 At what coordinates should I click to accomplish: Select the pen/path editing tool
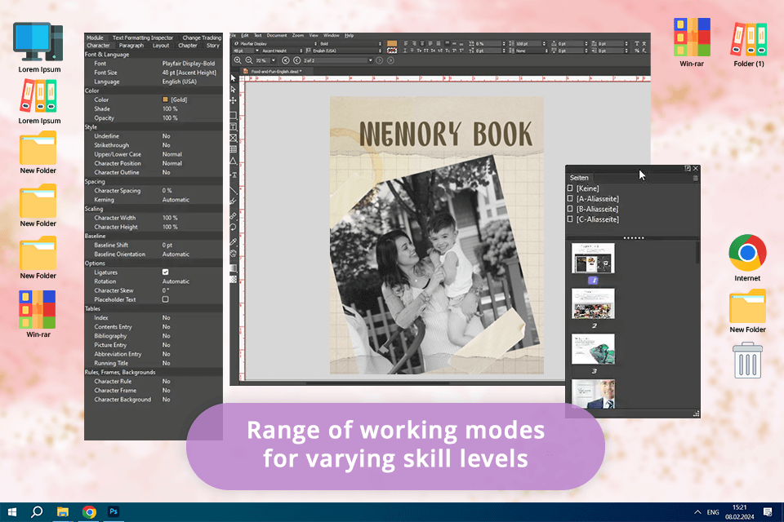point(233,201)
